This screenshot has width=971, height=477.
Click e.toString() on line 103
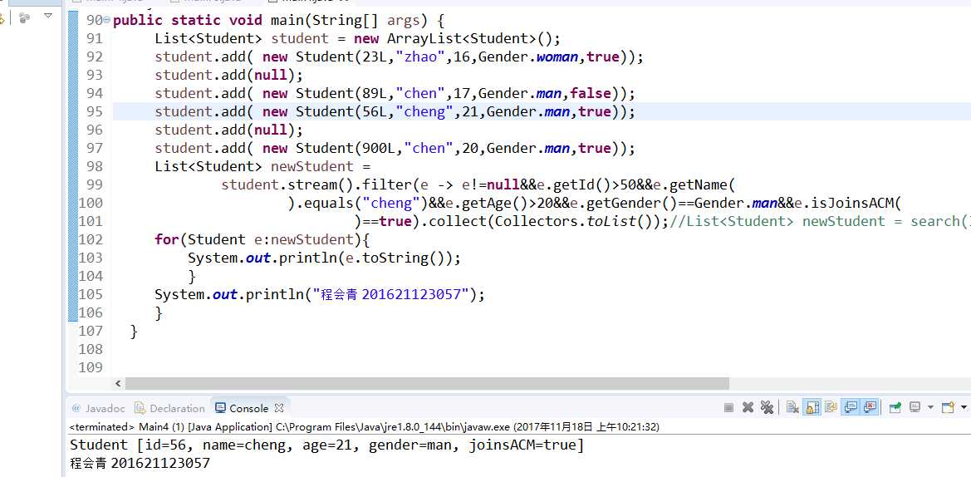(400, 258)
